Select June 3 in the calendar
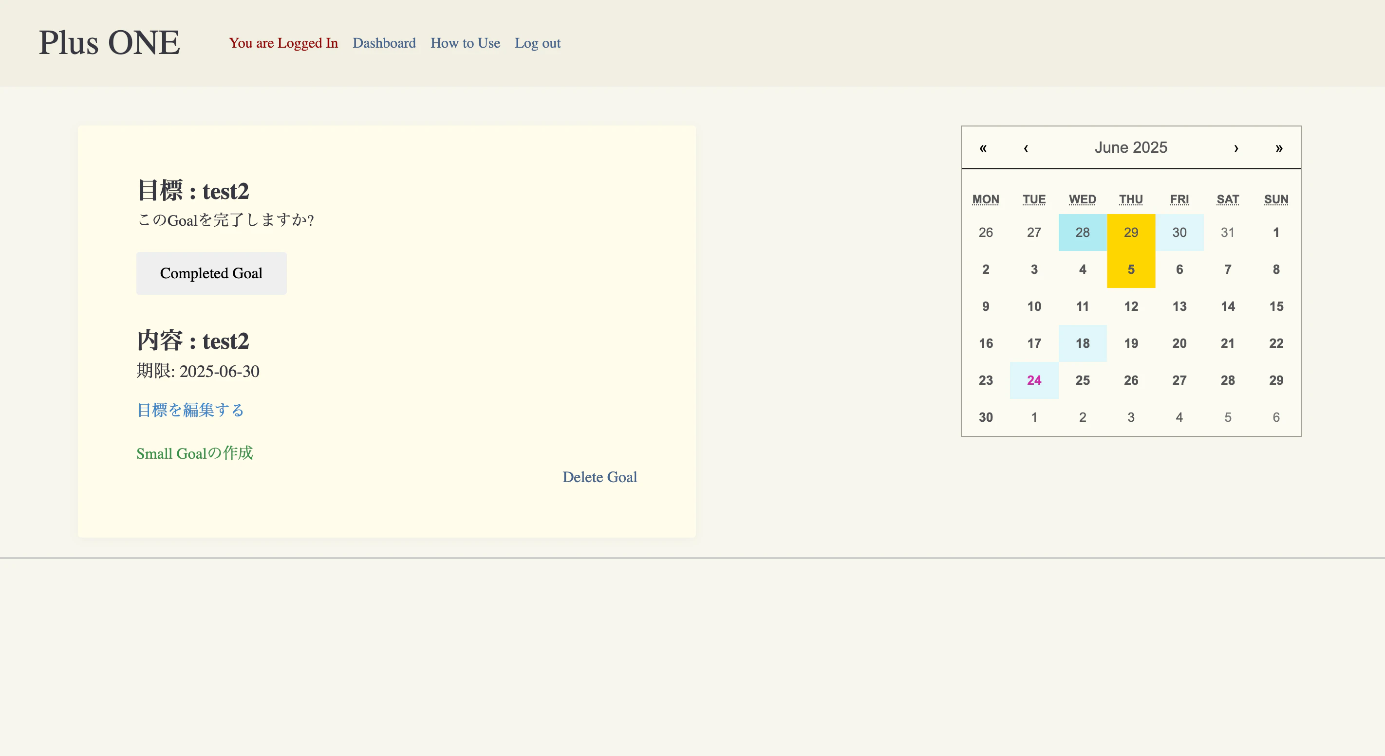The height and width of the screenshot is (756, 1385). point(1034,269)
